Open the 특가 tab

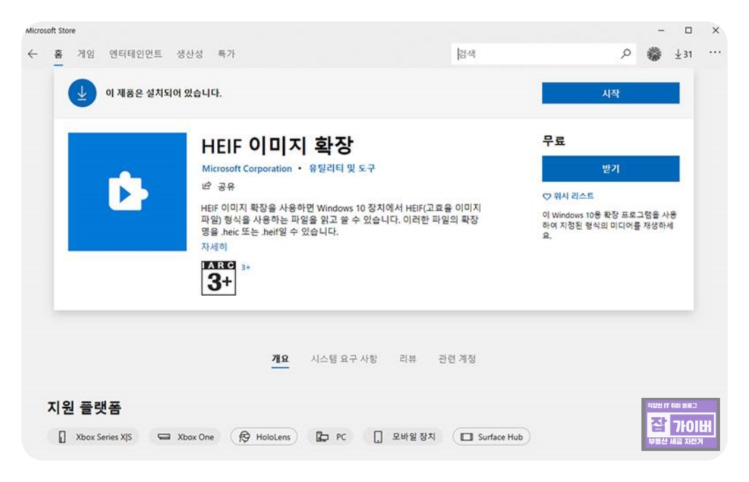(x=226, y=54)
